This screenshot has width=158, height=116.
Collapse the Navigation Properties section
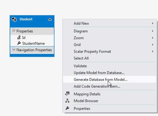(x=14, y=49)
